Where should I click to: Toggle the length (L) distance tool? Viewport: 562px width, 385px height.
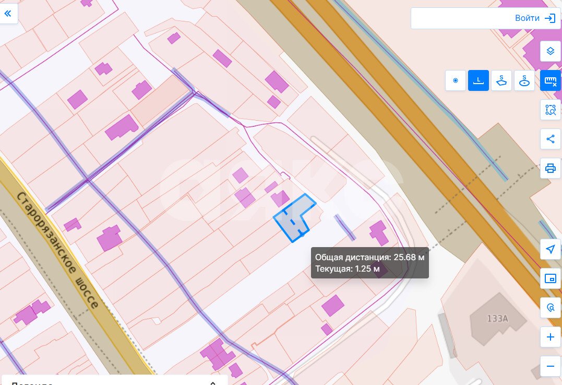[x=479, y=80]
